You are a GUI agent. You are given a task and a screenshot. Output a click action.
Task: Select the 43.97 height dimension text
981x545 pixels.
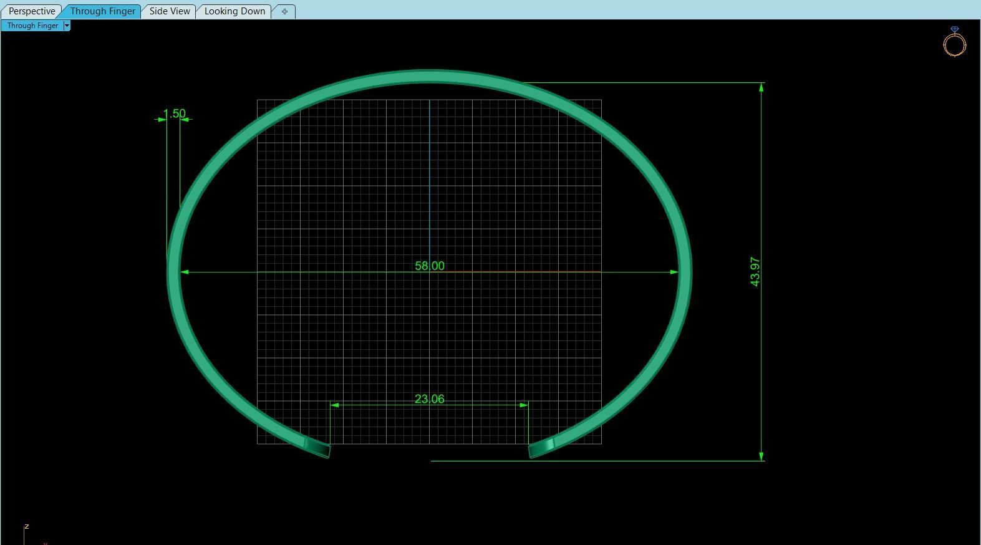pos(755,272)
